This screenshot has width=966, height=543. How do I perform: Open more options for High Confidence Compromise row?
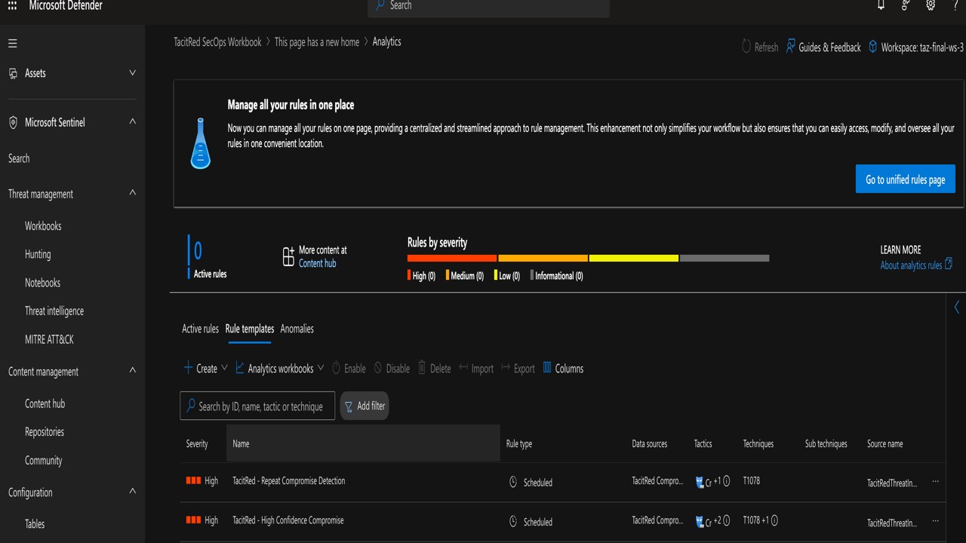pos(936,520)
